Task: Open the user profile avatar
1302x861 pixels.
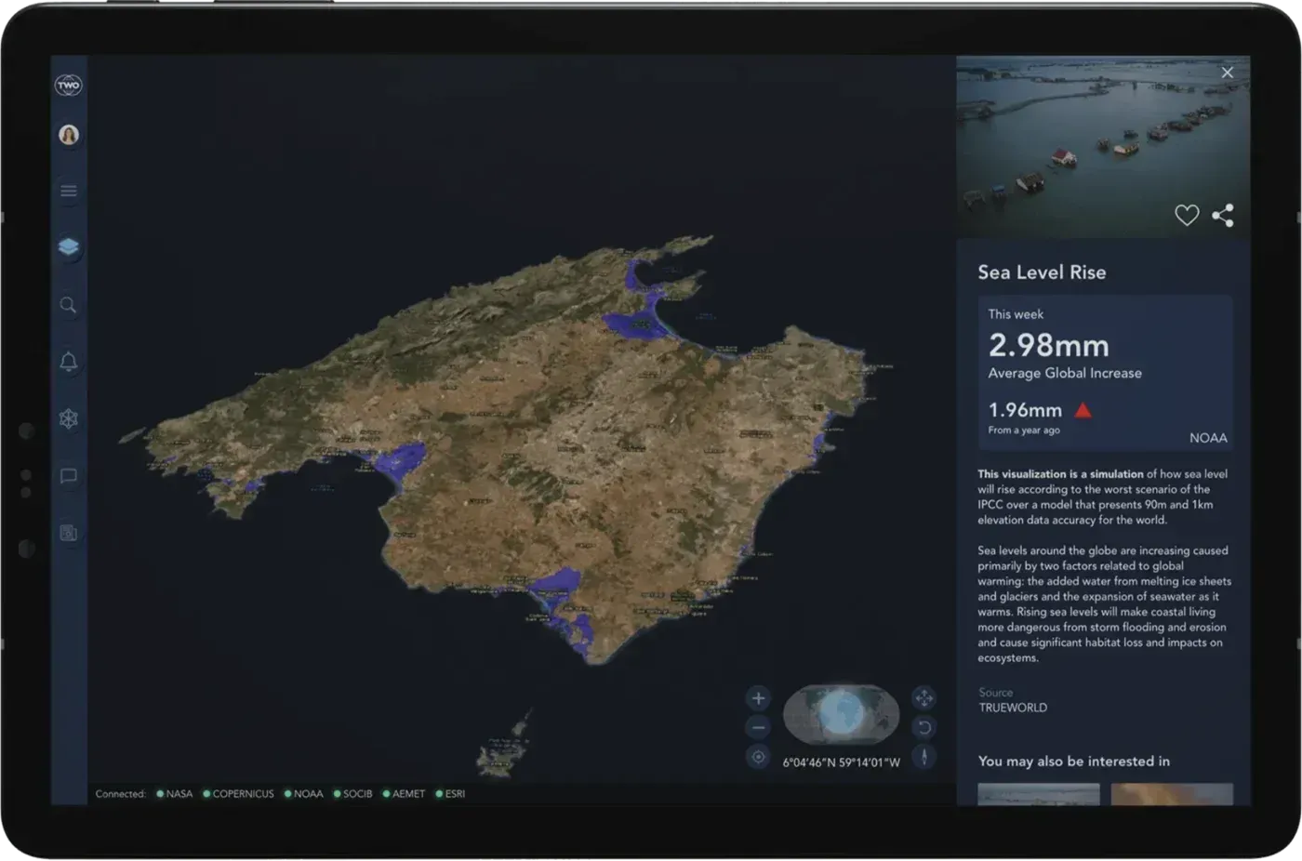Action: tap(69, 135)
